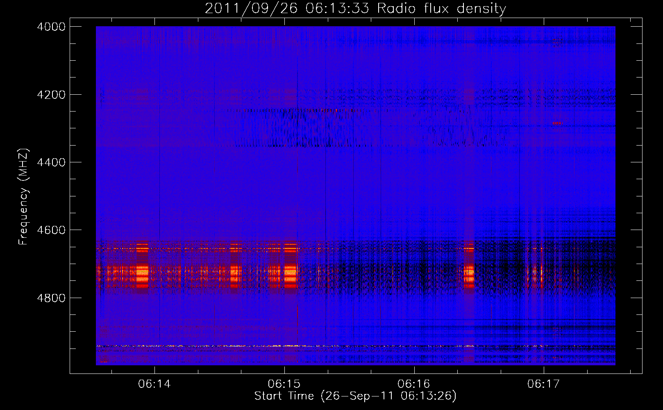Click the '06:15' time axis label
663x410 pixels.
[284, 384]
